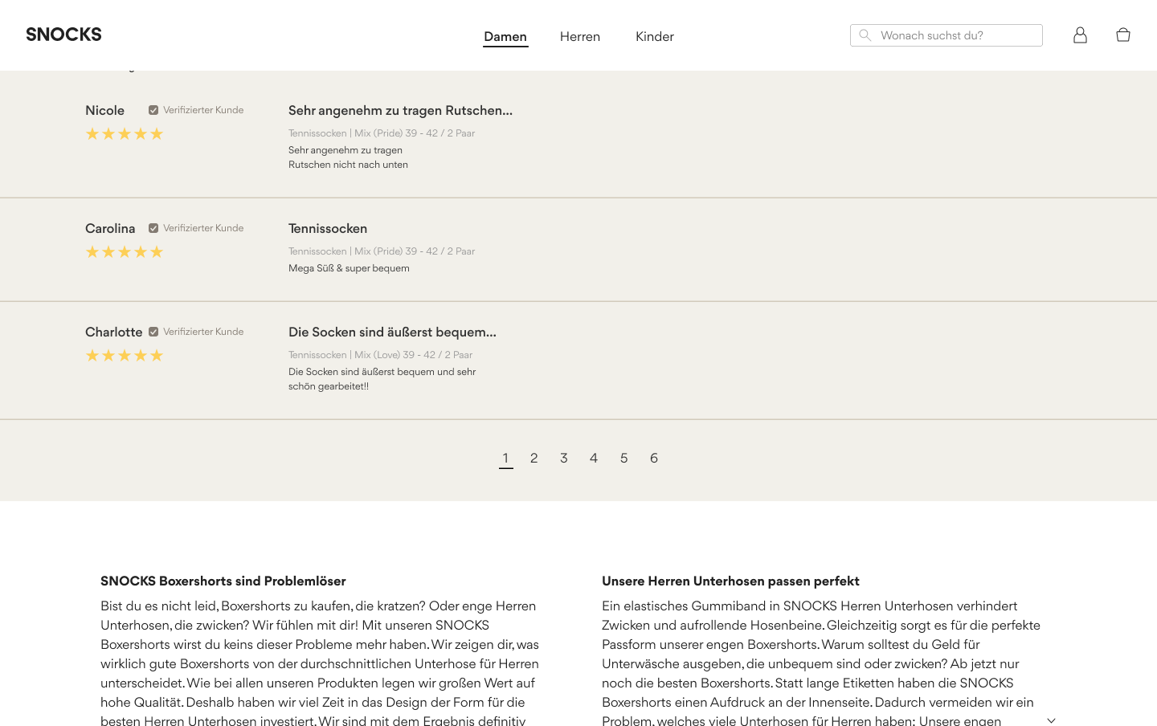Click review text 'schön gearbeitet!!'
The image size is (1157, 726).
pyautogui.click(x=329, y=386)
